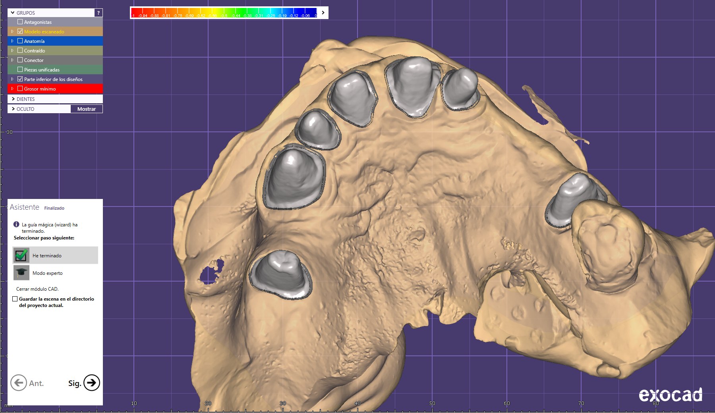Select the He terminado option

tap(55, 255)
